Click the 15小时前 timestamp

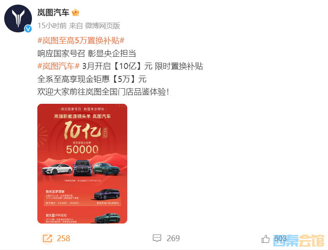click(52, 26)
